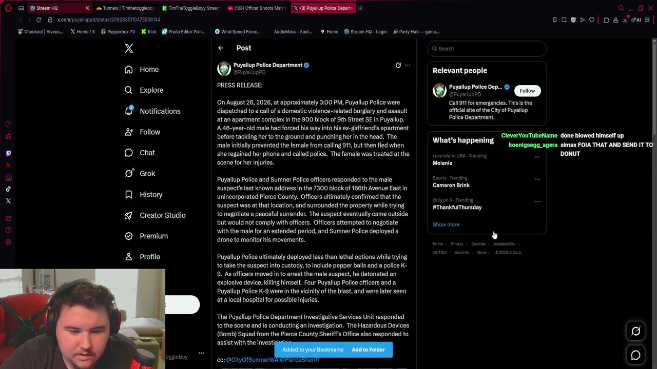This screenshot has width=657, height=369.
Task: Open Grok in X navigation
Action: 140,174
